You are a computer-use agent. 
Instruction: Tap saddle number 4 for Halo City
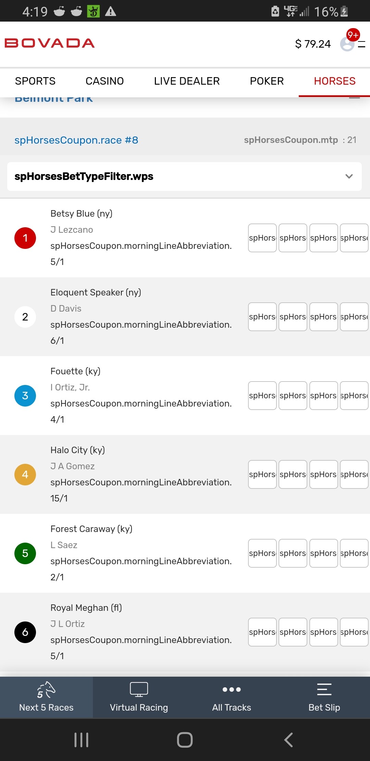pyautogui.click(x=25, y=474)
